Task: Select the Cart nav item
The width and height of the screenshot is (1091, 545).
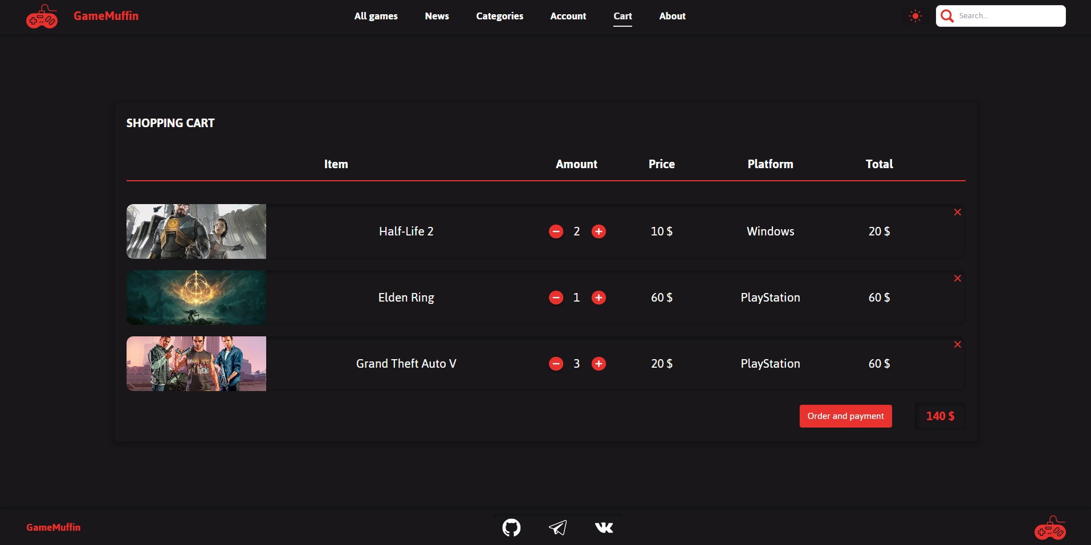Action: 623,16
